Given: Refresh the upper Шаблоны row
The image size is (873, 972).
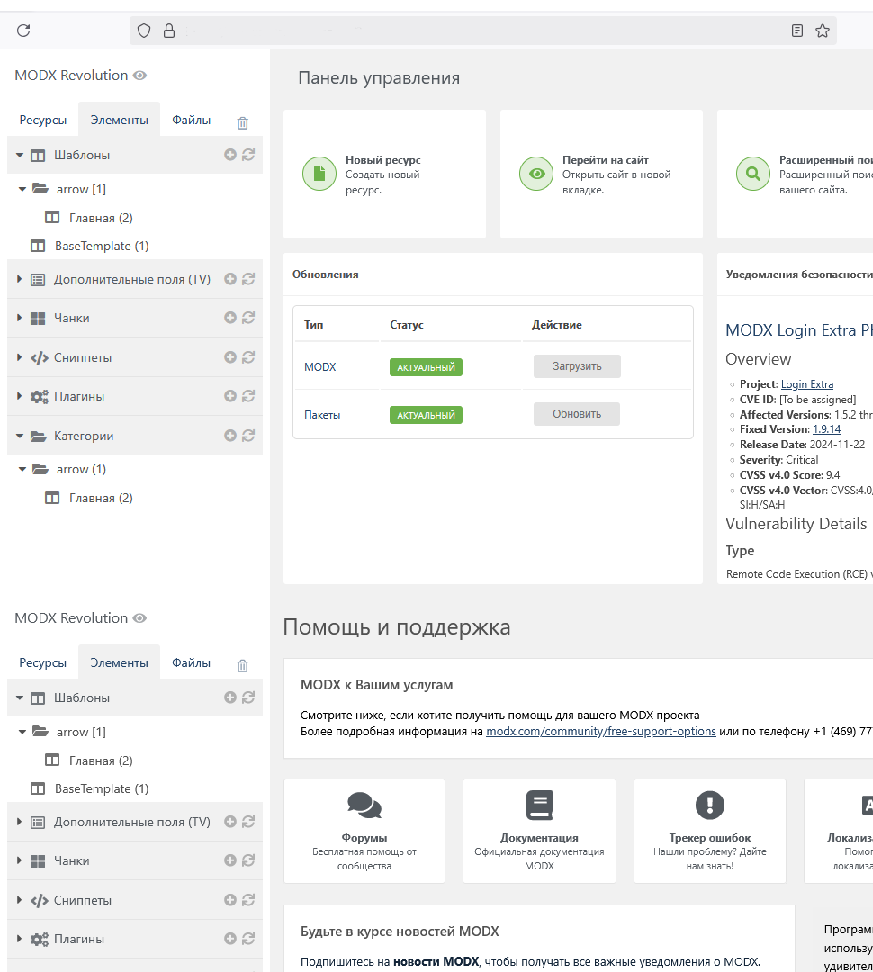Looking at the screenshot, I should (248, 155).
